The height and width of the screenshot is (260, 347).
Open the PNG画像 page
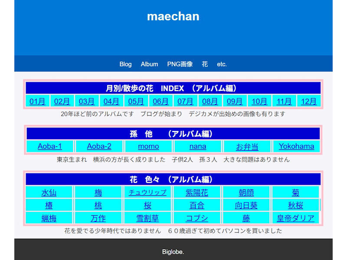click(180, 64)
